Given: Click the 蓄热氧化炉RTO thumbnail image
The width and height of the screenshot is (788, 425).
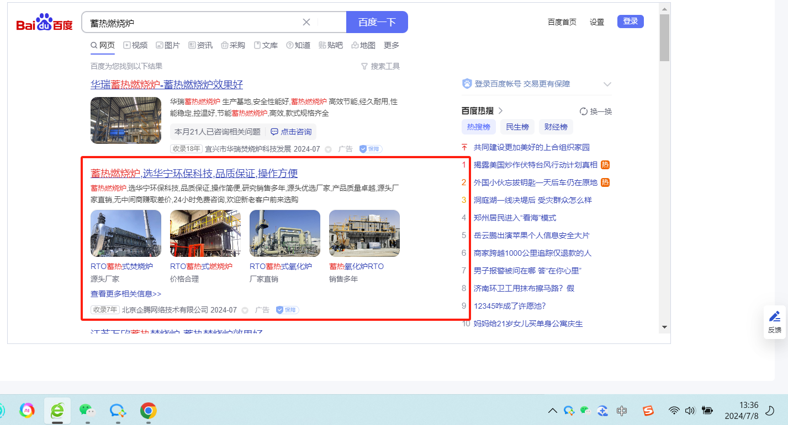Looking at the screenshot, I should click(364, 233).
